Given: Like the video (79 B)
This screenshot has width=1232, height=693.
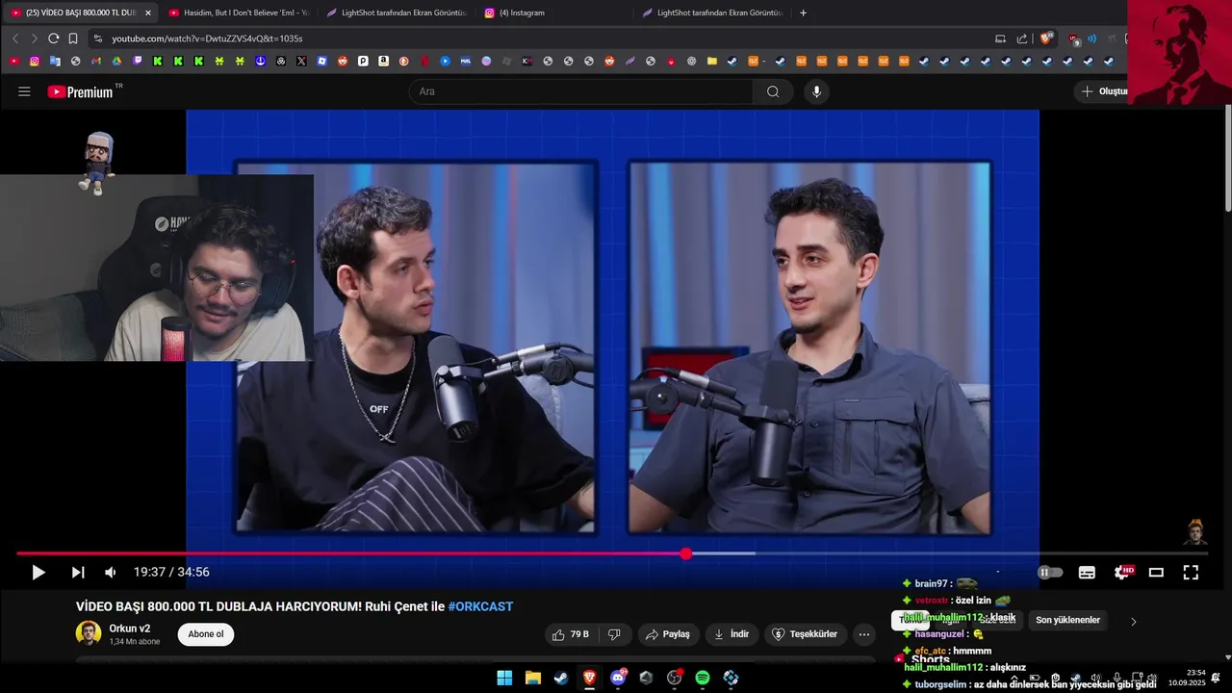Looking at the screenshot, I should click(x=570, y=634).
